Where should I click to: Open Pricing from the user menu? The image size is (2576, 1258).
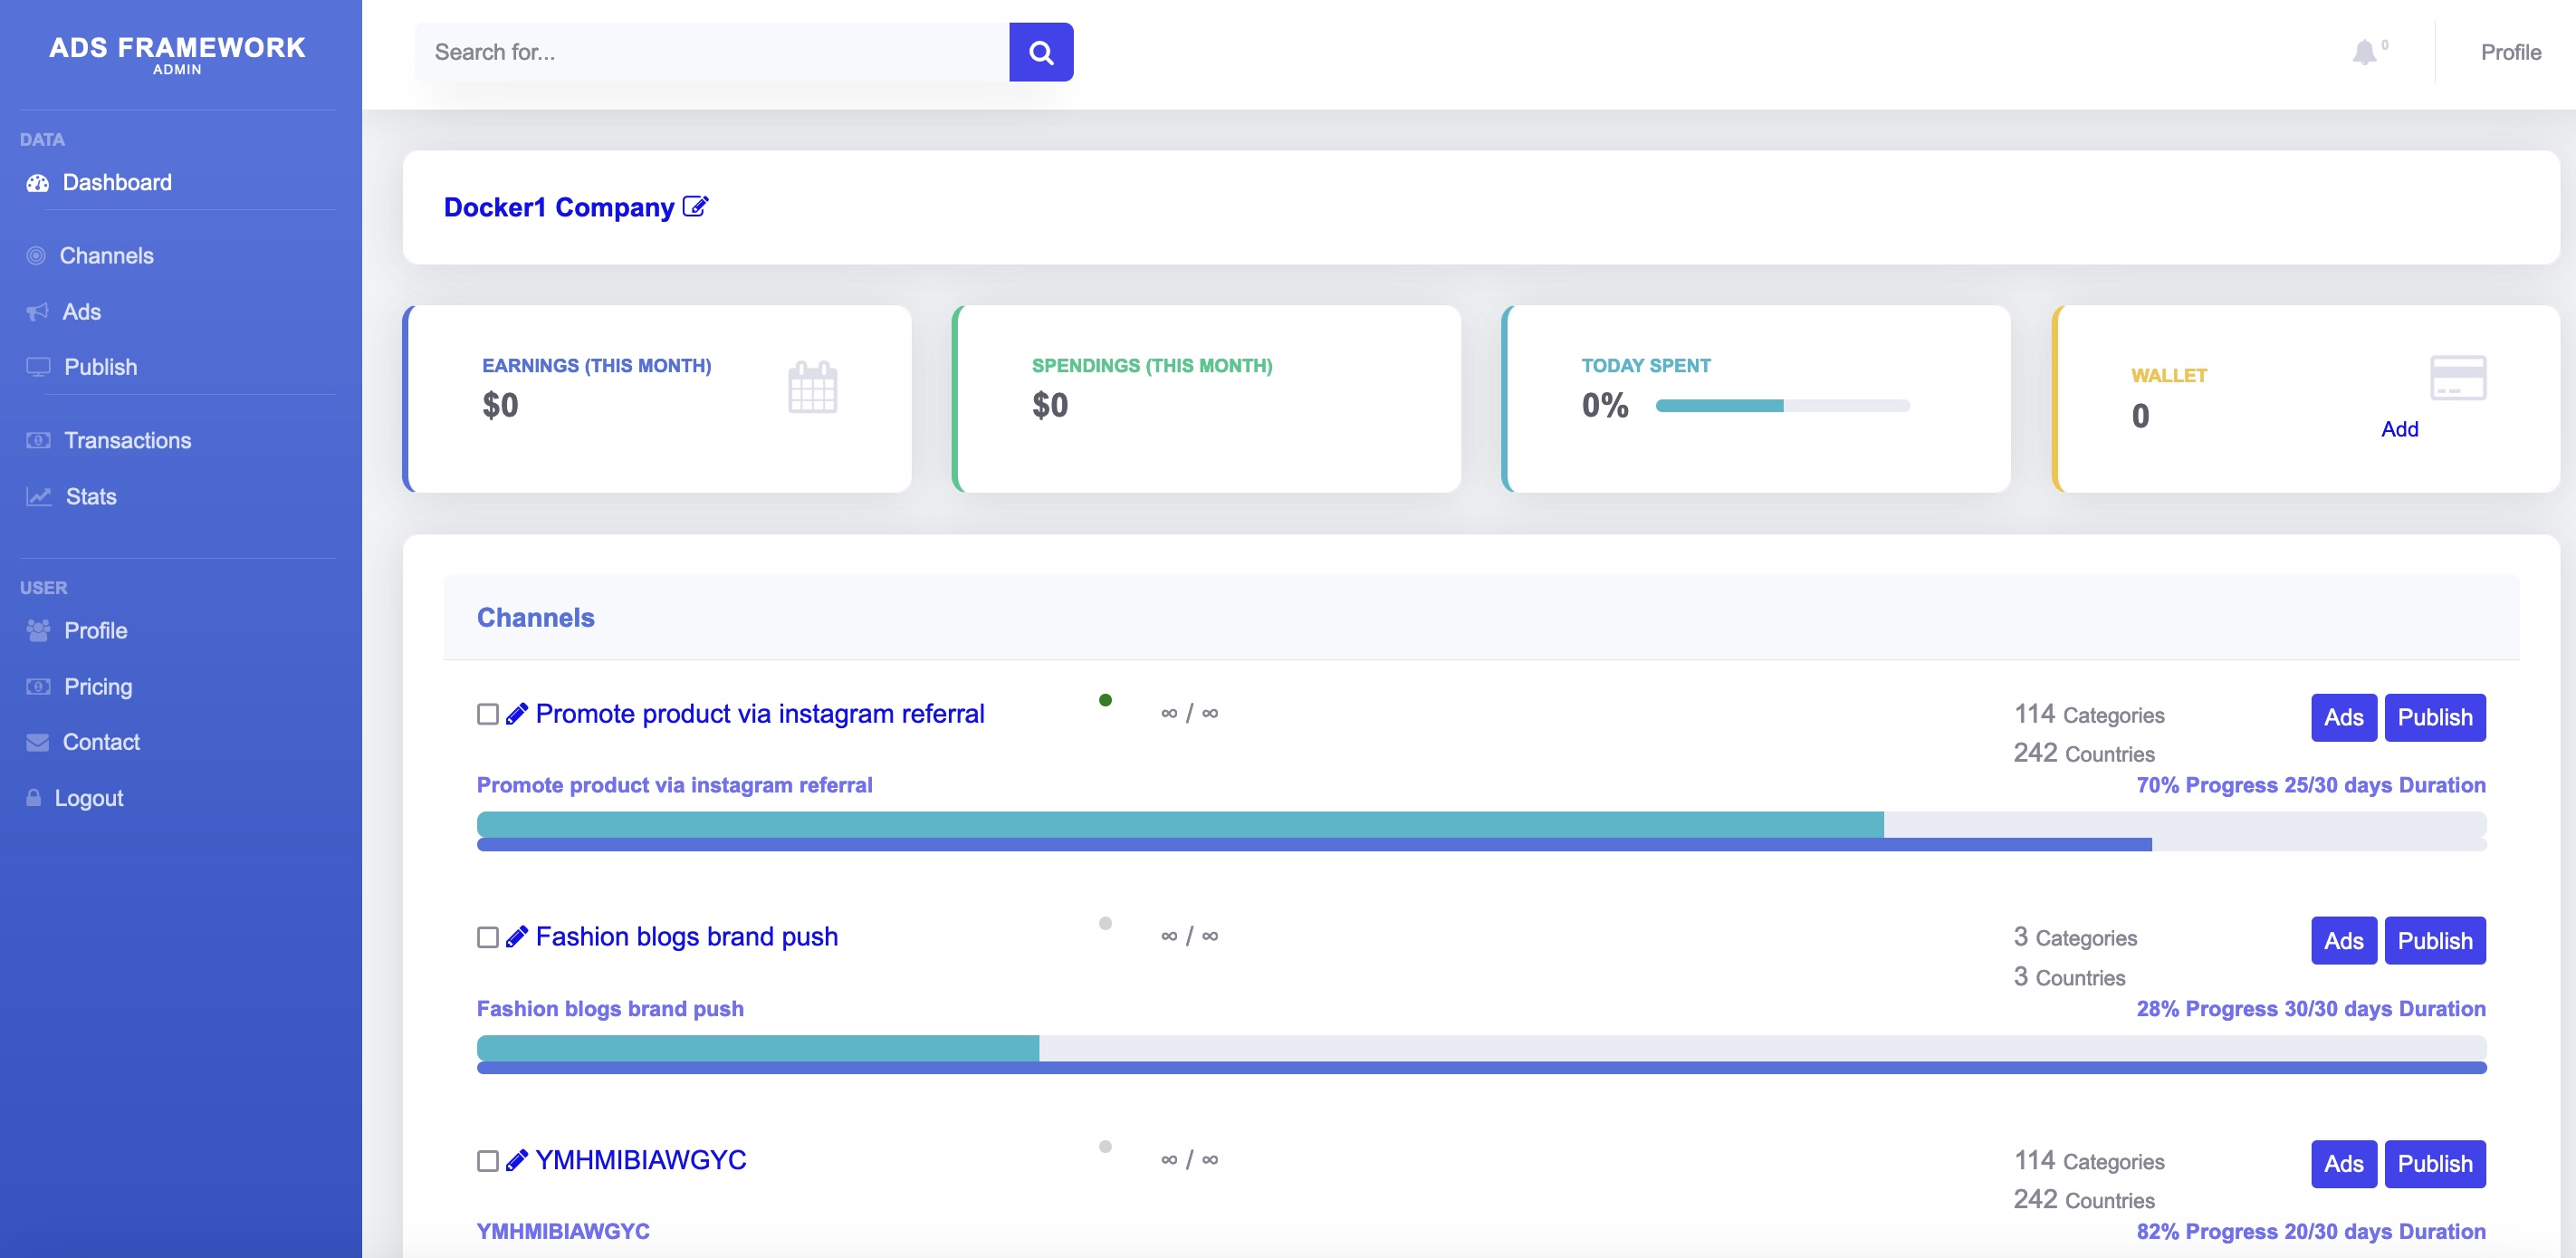tap(98, 686)
